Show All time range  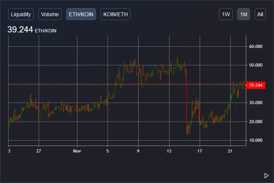(x=260, y=14)
